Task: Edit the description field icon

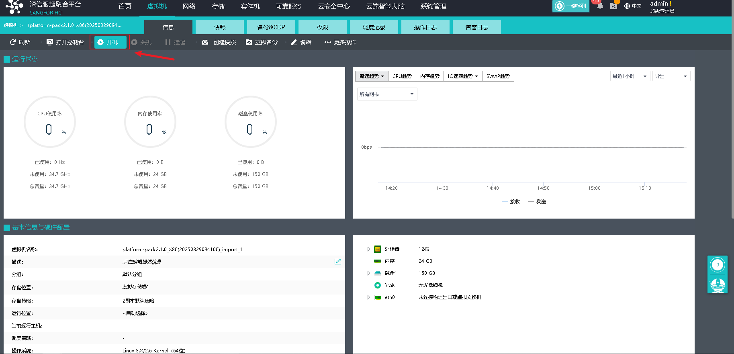Action: pos(338,262)
